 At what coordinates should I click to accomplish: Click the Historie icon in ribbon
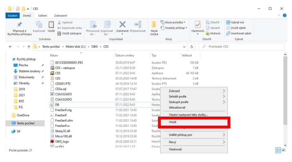pyautogui.click(x=208, y=34)
